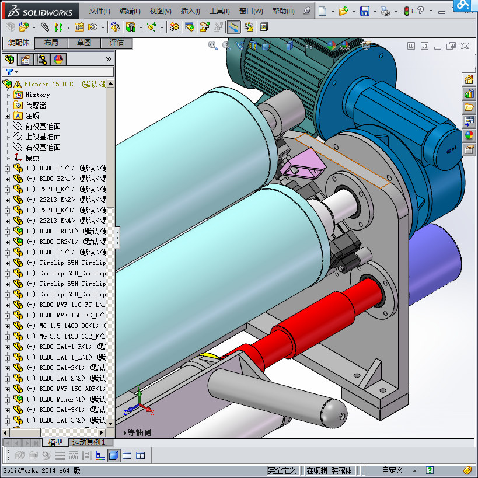Click the Print icon
Viewport: 478px width, 478px height.
[386, 12]
